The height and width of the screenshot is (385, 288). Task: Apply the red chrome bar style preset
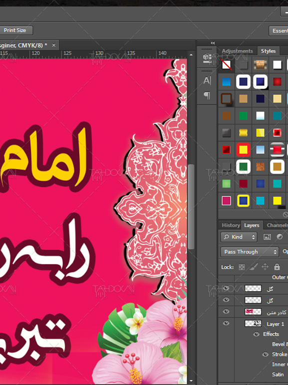coord(277,149)
